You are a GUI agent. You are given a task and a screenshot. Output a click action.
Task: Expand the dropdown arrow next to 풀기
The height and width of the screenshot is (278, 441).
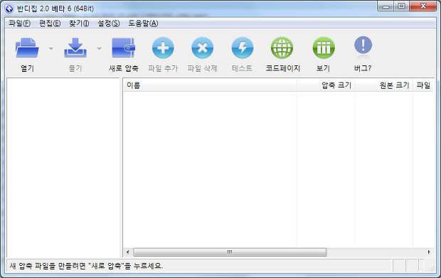(x=99, y=48)
